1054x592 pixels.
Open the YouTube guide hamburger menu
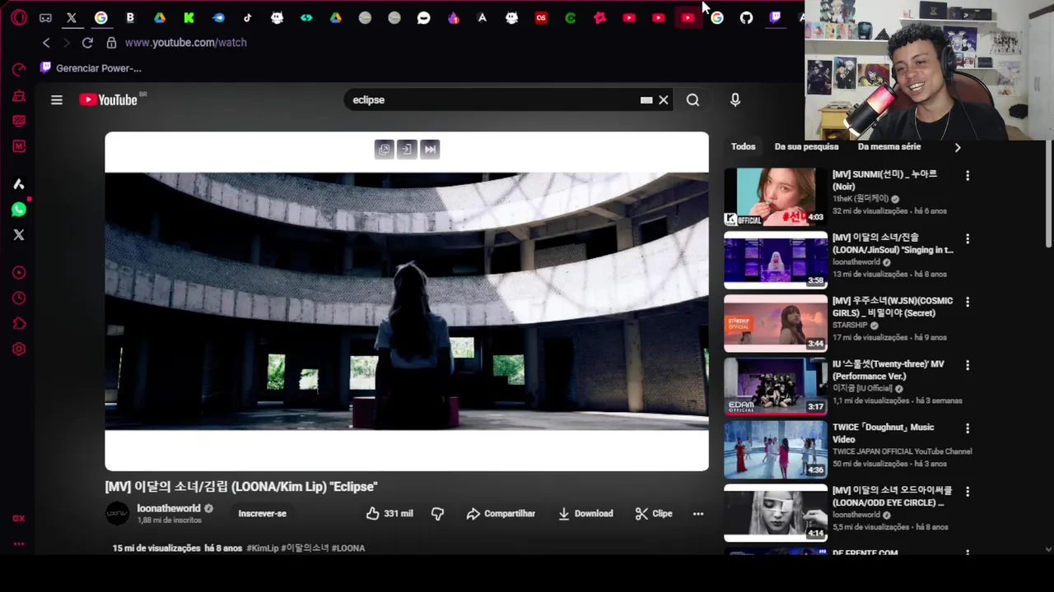click(57, 100)
